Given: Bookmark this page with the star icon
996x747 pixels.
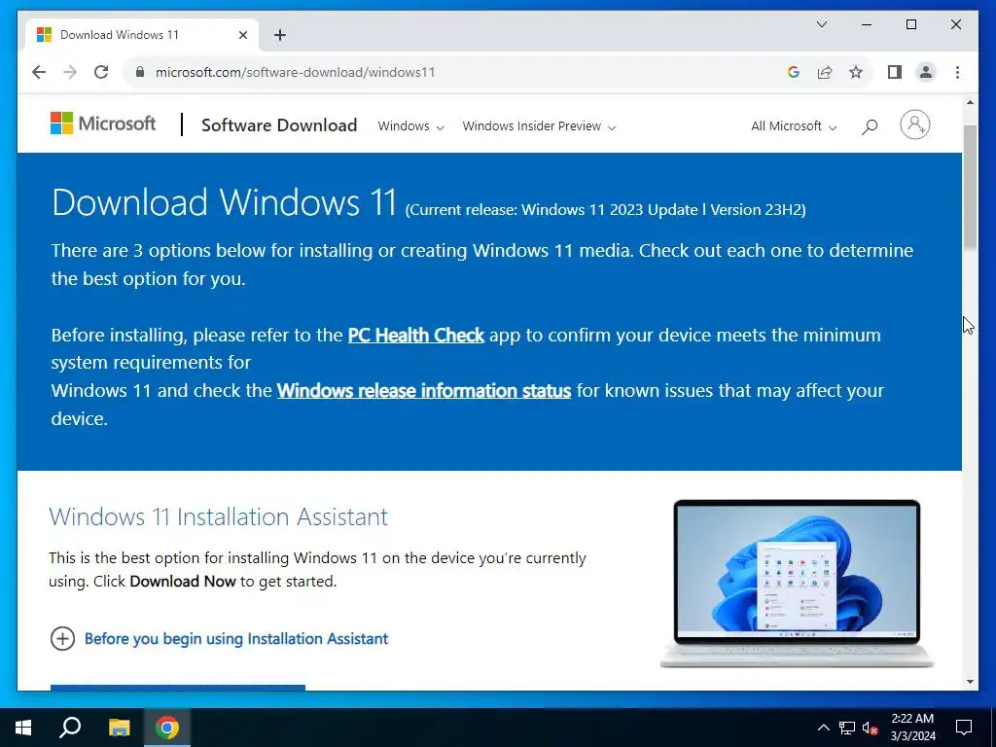Looking at the screenshot, I should click(x=856, y=72).
